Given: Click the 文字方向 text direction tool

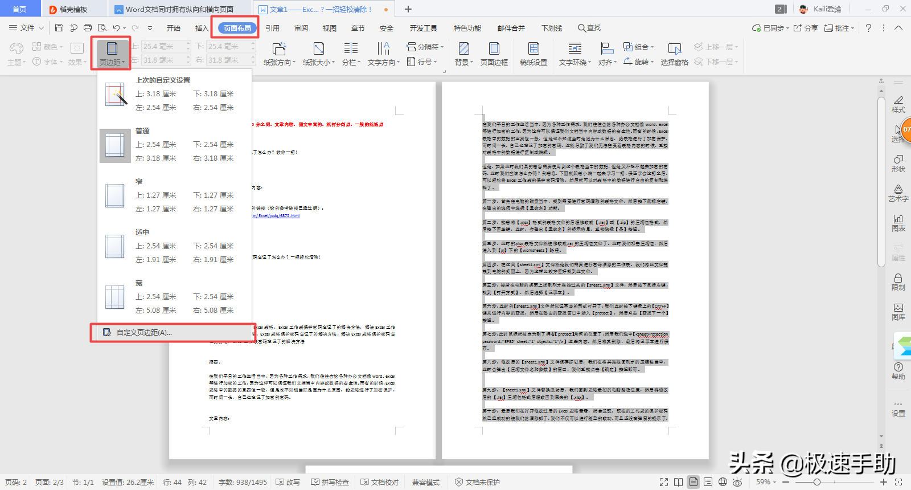Looking at the screenshot, I should 383,54.
